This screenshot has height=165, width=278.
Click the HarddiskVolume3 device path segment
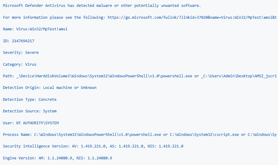53,76
